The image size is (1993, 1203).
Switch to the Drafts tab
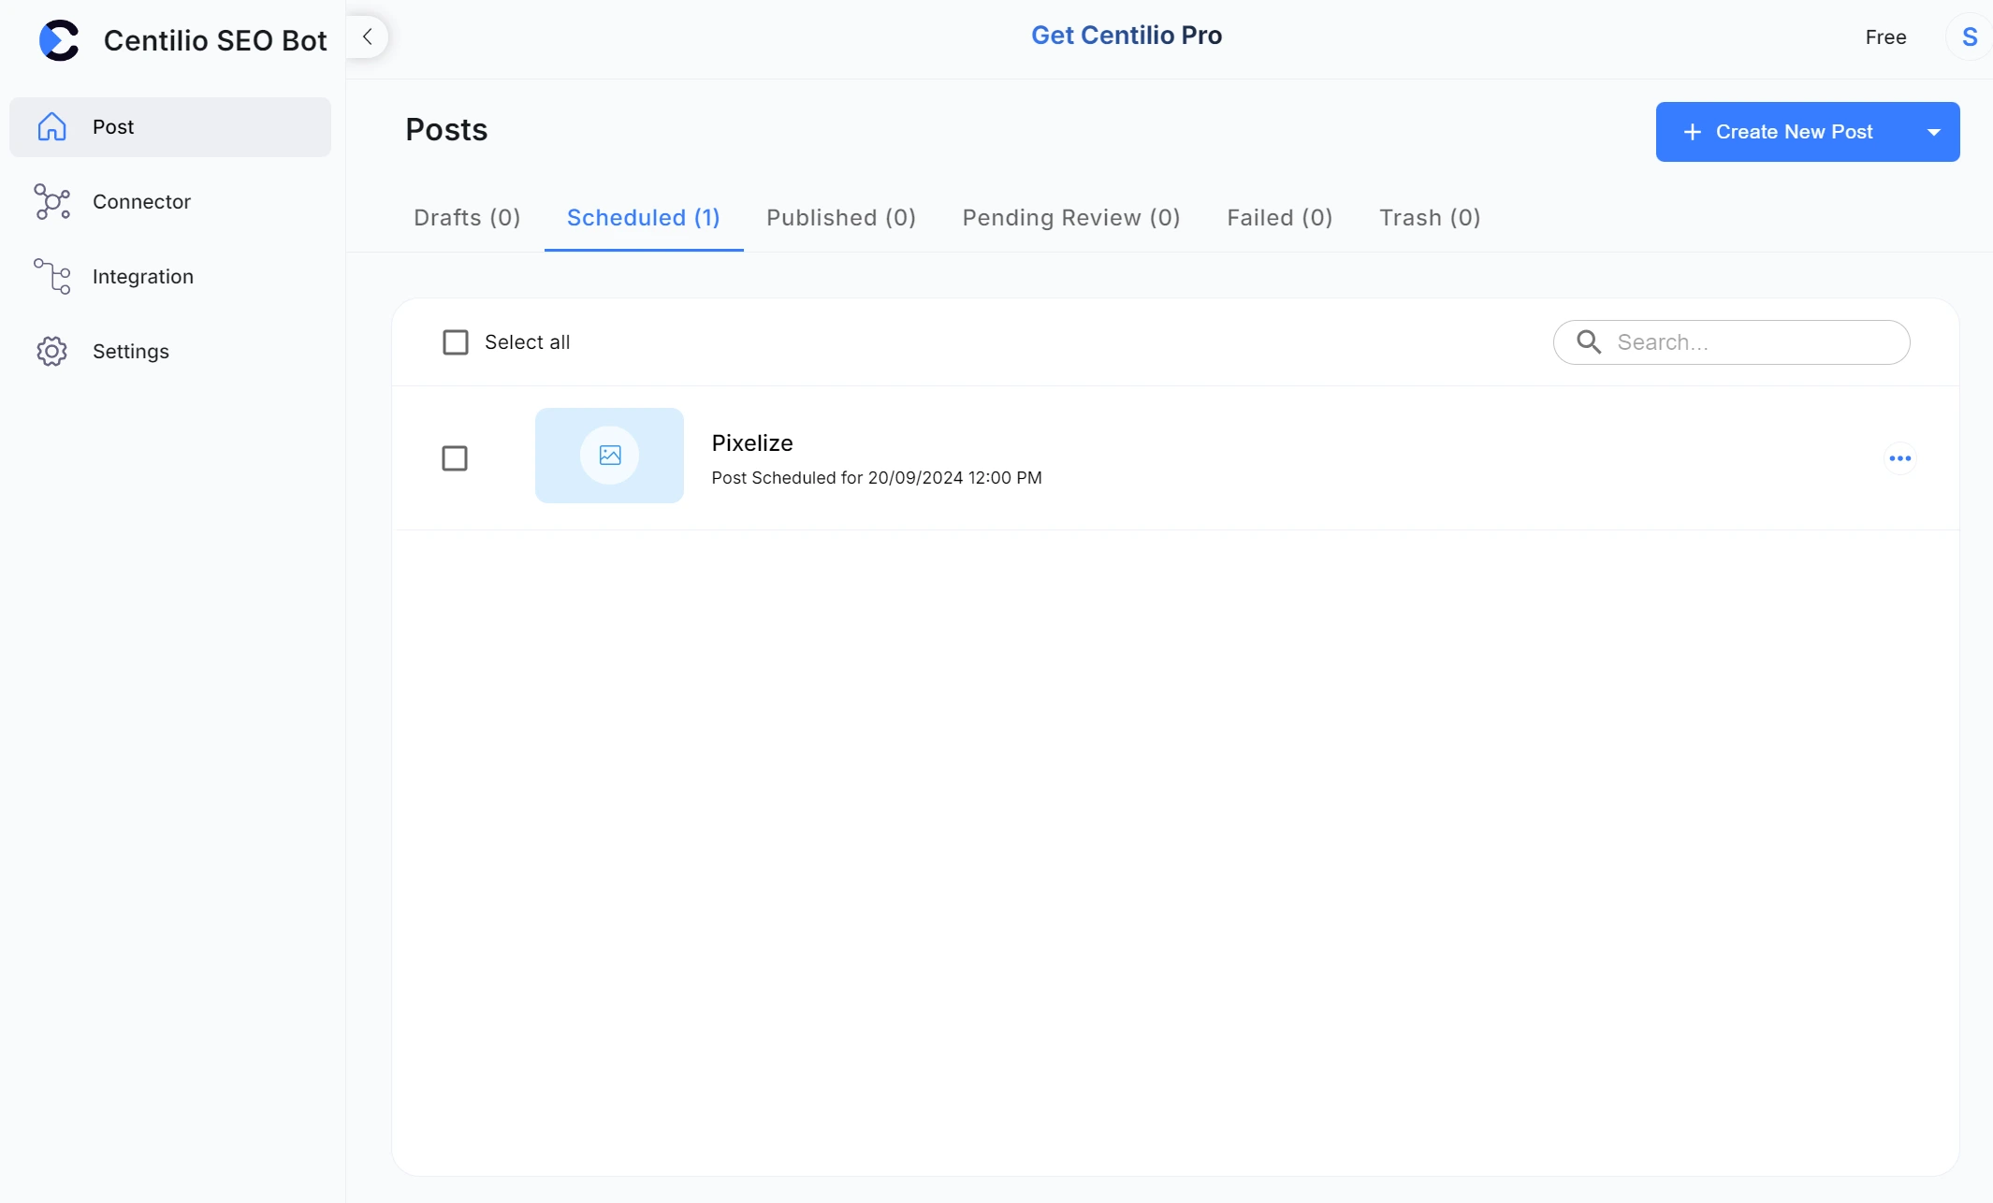tap(467, 218)
